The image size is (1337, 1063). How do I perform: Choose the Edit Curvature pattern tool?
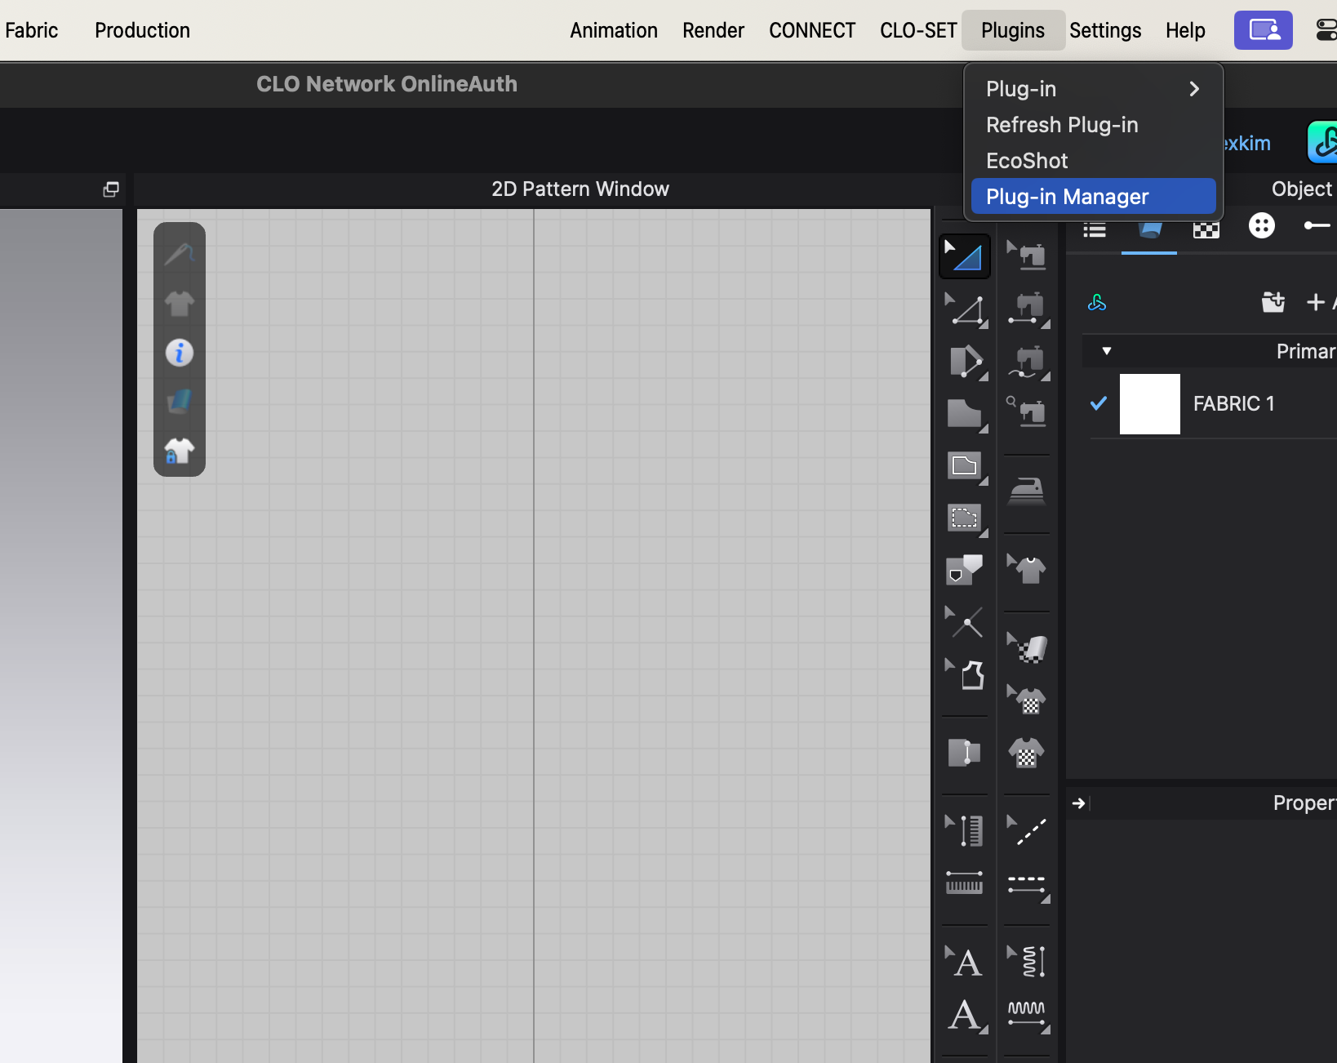(x=966, y=362)
